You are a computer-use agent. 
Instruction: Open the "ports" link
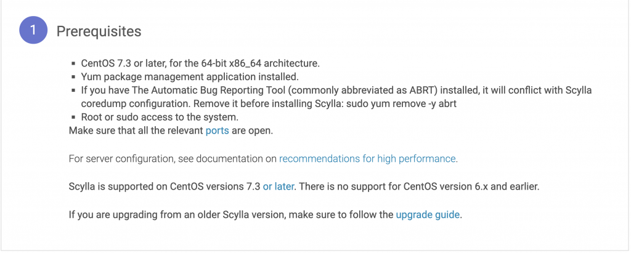pos(218,131)
